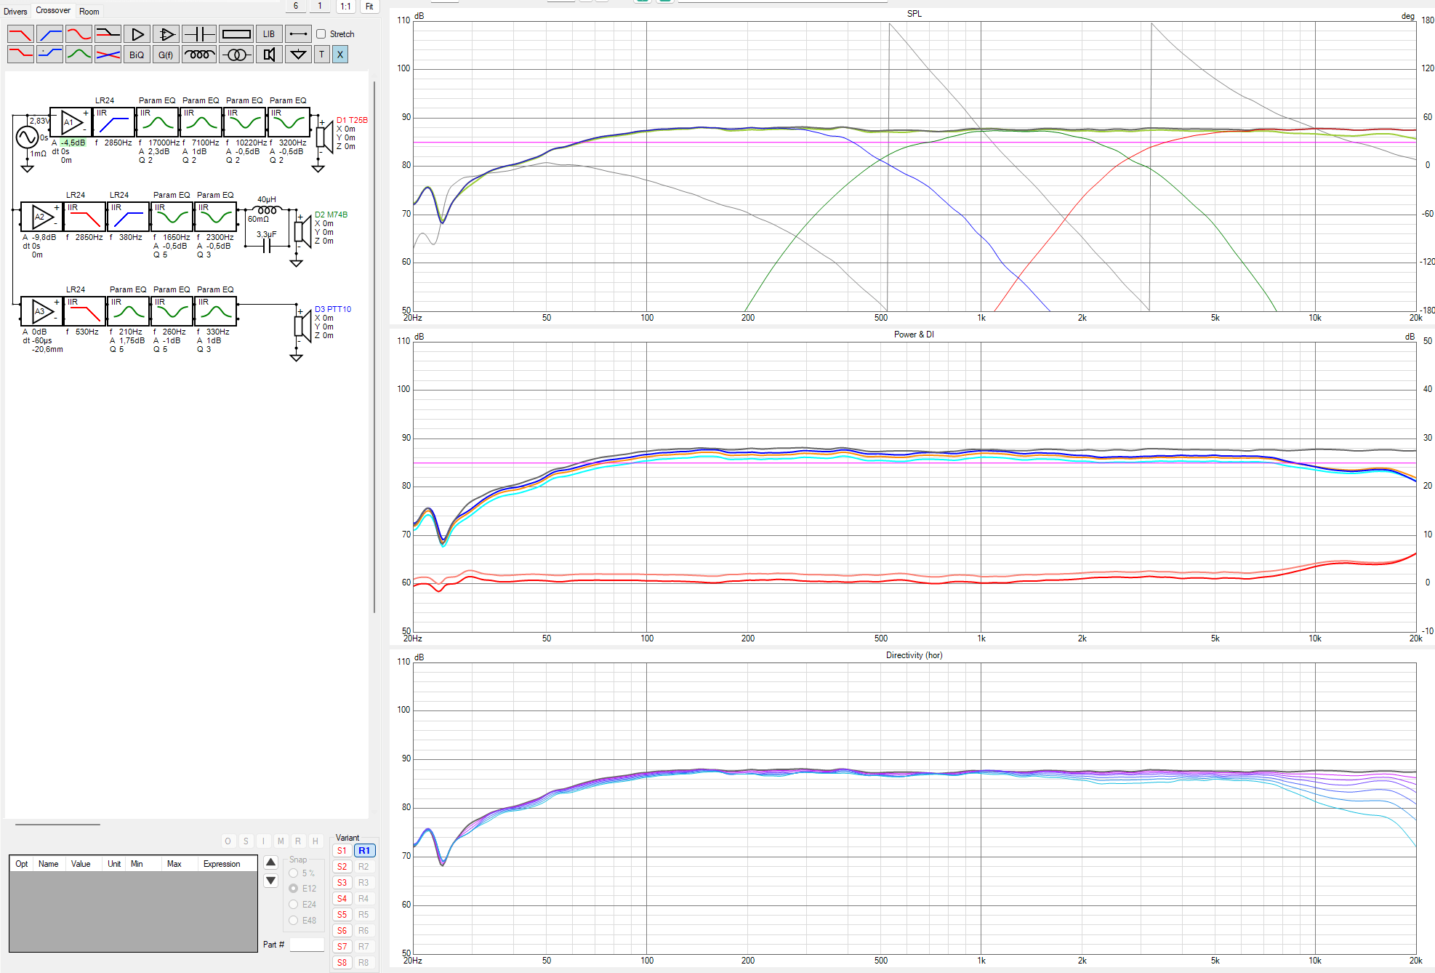Insert a ground symbol
The width and height of the screenshot is (1435, 973).
point(298,55)
